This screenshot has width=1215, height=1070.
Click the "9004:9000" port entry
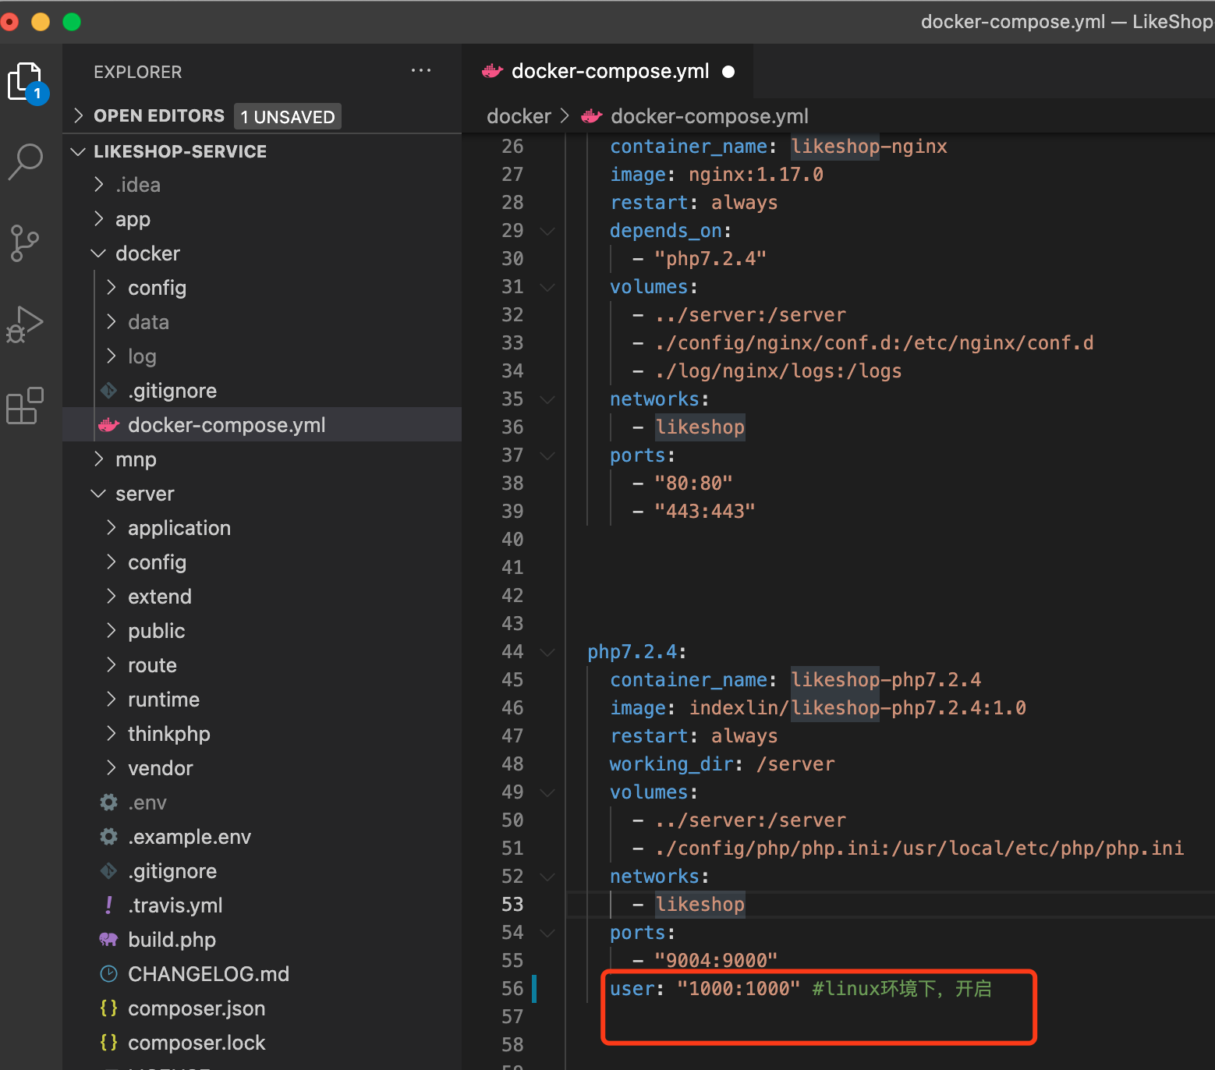point(716,961)
